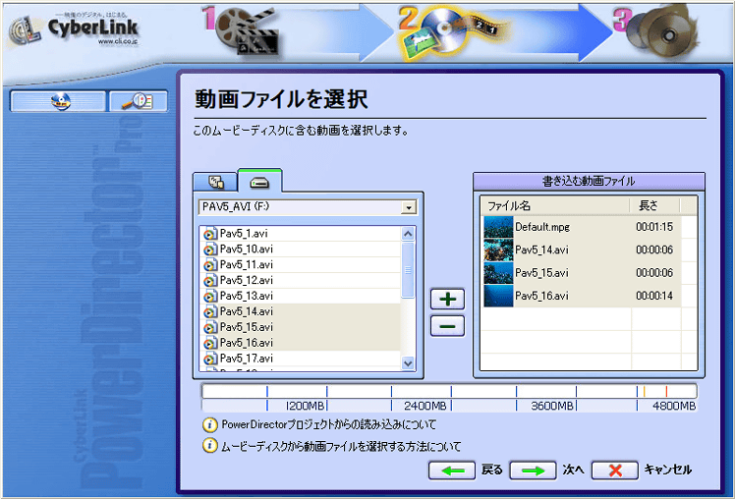
Task: Proceed with the 次へ arrow button
Action: (x=533, y=471)
